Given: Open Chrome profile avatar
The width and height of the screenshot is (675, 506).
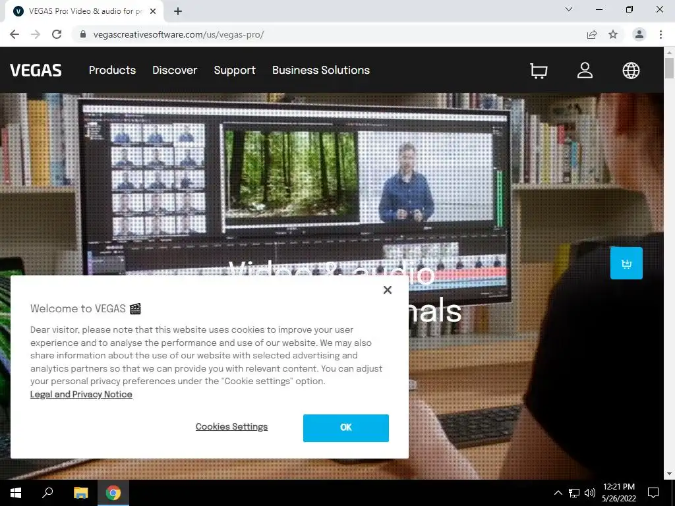Looking at the screenshot, I should click(639, 34).
